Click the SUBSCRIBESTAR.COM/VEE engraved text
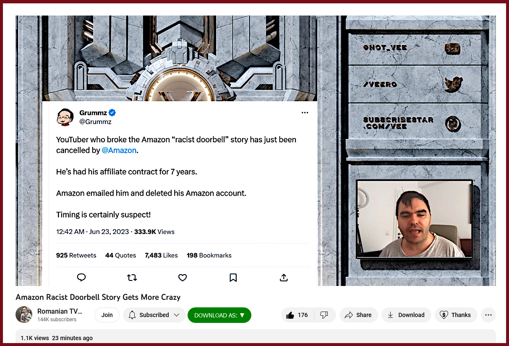Screen dimensions: 509x346 point(398,123)
